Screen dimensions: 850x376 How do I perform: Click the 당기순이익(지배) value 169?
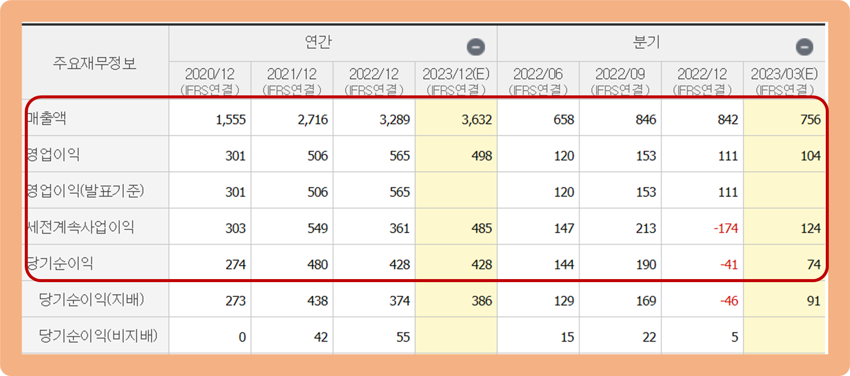(646, 302)
